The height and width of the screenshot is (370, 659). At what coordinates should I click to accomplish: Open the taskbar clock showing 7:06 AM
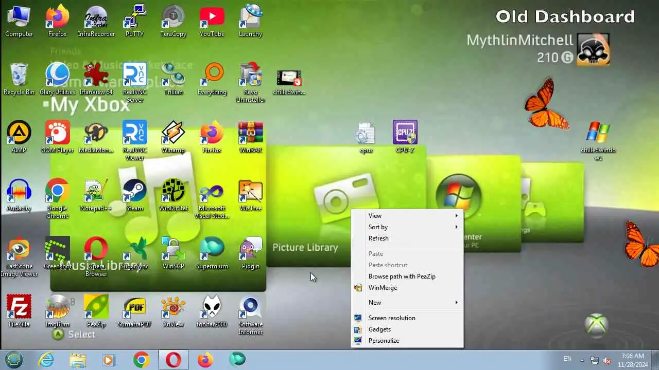point(633,360)
